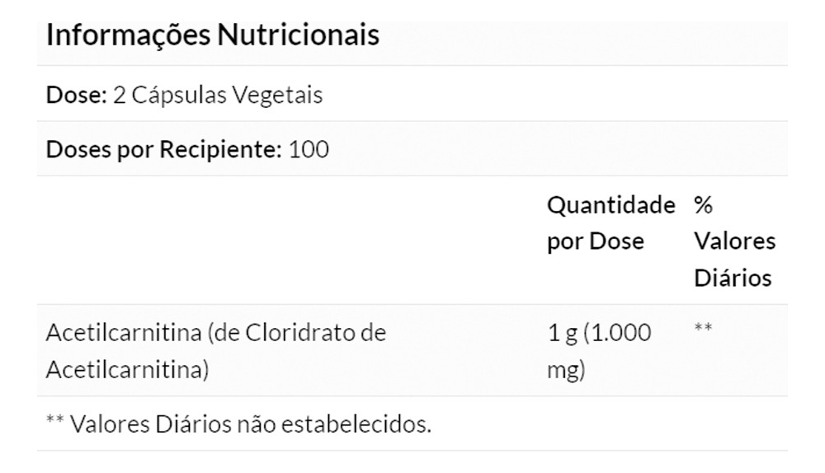The image size is (825, 473).
Task: Click the Quantidade column header word
Action: click(x=611, y=204)
